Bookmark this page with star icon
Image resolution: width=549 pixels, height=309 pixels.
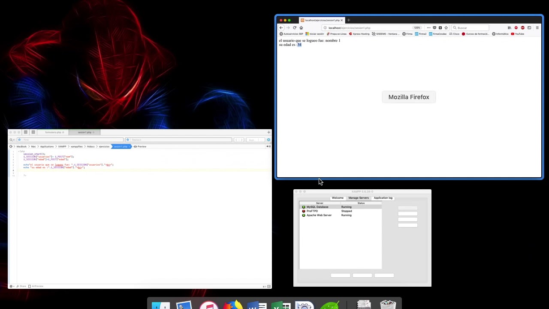446,28
